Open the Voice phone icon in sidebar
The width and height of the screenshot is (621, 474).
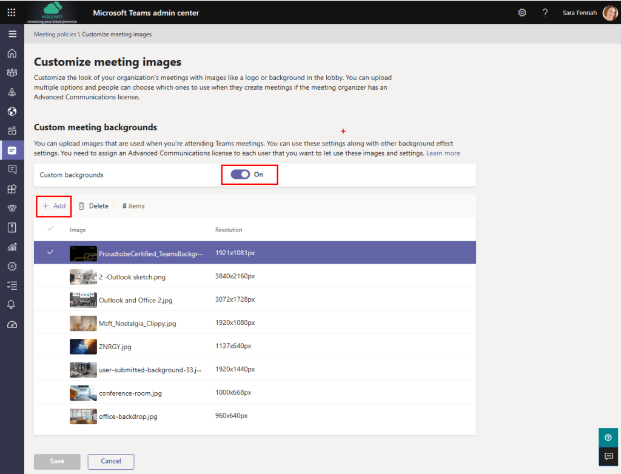[12, 208]
